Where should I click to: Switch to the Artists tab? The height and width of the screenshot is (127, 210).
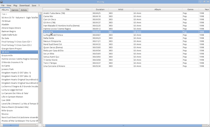24,10
